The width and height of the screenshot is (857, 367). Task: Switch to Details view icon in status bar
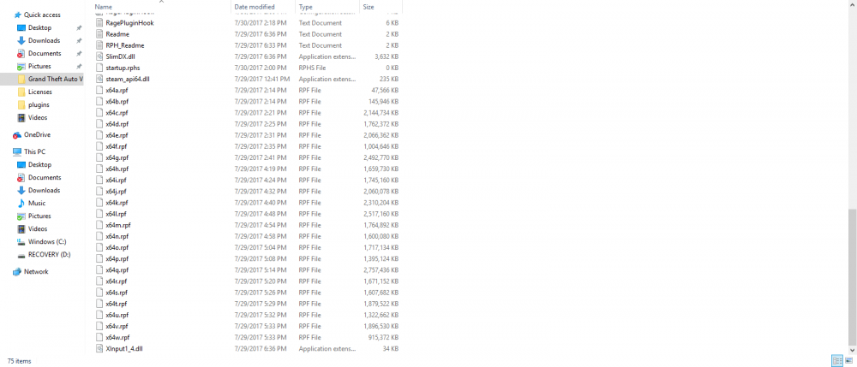tap(837, 360)
